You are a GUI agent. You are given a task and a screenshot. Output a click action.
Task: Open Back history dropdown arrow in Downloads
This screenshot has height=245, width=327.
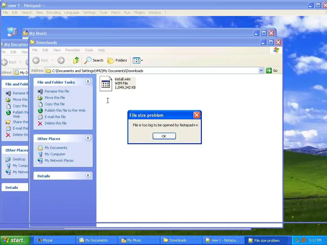pyautogui.click(x=52, y=60)
